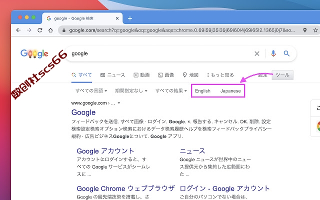Switch to the ニュース tab
This screenshot has height=200, width=320.
(112, 75)
